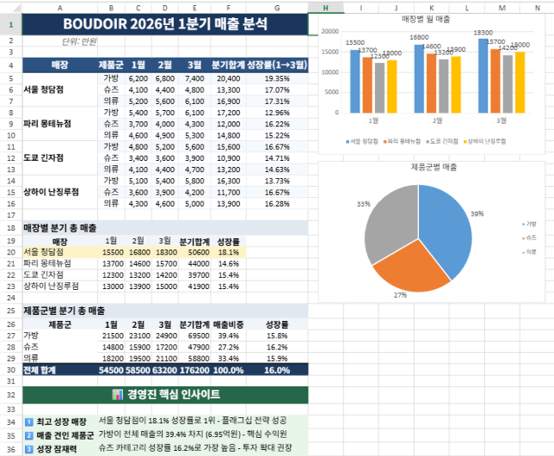
Task: Select row 36 header
Action: 11,449
